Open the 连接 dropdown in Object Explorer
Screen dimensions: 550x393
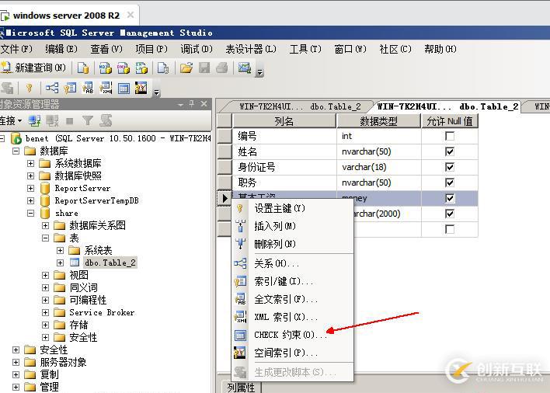(11, 121)
